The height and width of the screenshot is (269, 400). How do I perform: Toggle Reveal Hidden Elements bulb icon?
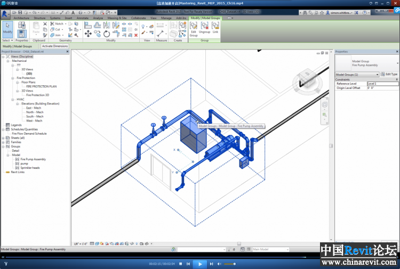[137, 244]
